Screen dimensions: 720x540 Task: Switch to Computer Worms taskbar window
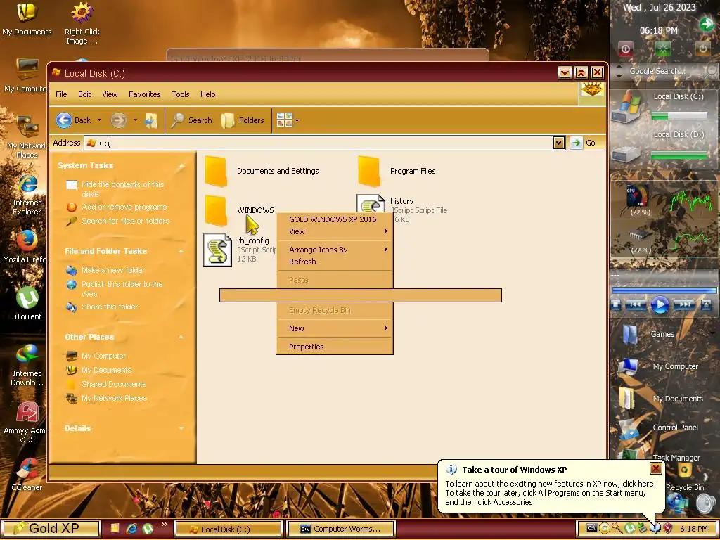[340, 529]
